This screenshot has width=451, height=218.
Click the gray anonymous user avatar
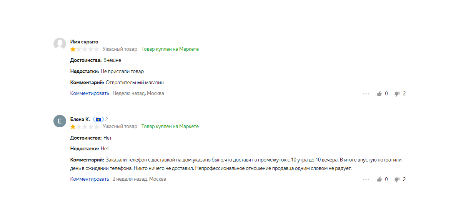point(60,44)
